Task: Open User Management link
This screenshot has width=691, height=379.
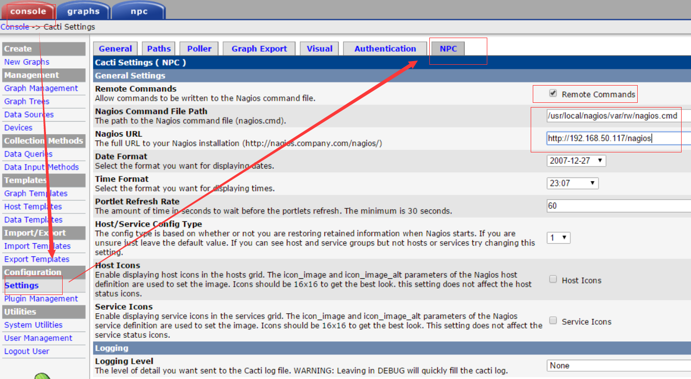Action: 38,338
